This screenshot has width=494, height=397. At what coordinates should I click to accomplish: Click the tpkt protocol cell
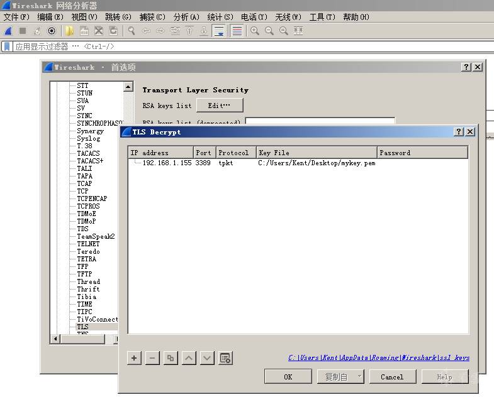(x=225, y=163)
